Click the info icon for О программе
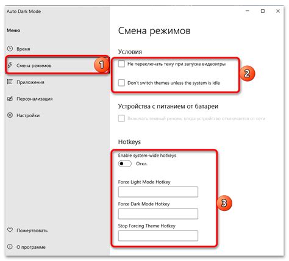This screenshot has height=261, width=289. click(x=10, y=247)
